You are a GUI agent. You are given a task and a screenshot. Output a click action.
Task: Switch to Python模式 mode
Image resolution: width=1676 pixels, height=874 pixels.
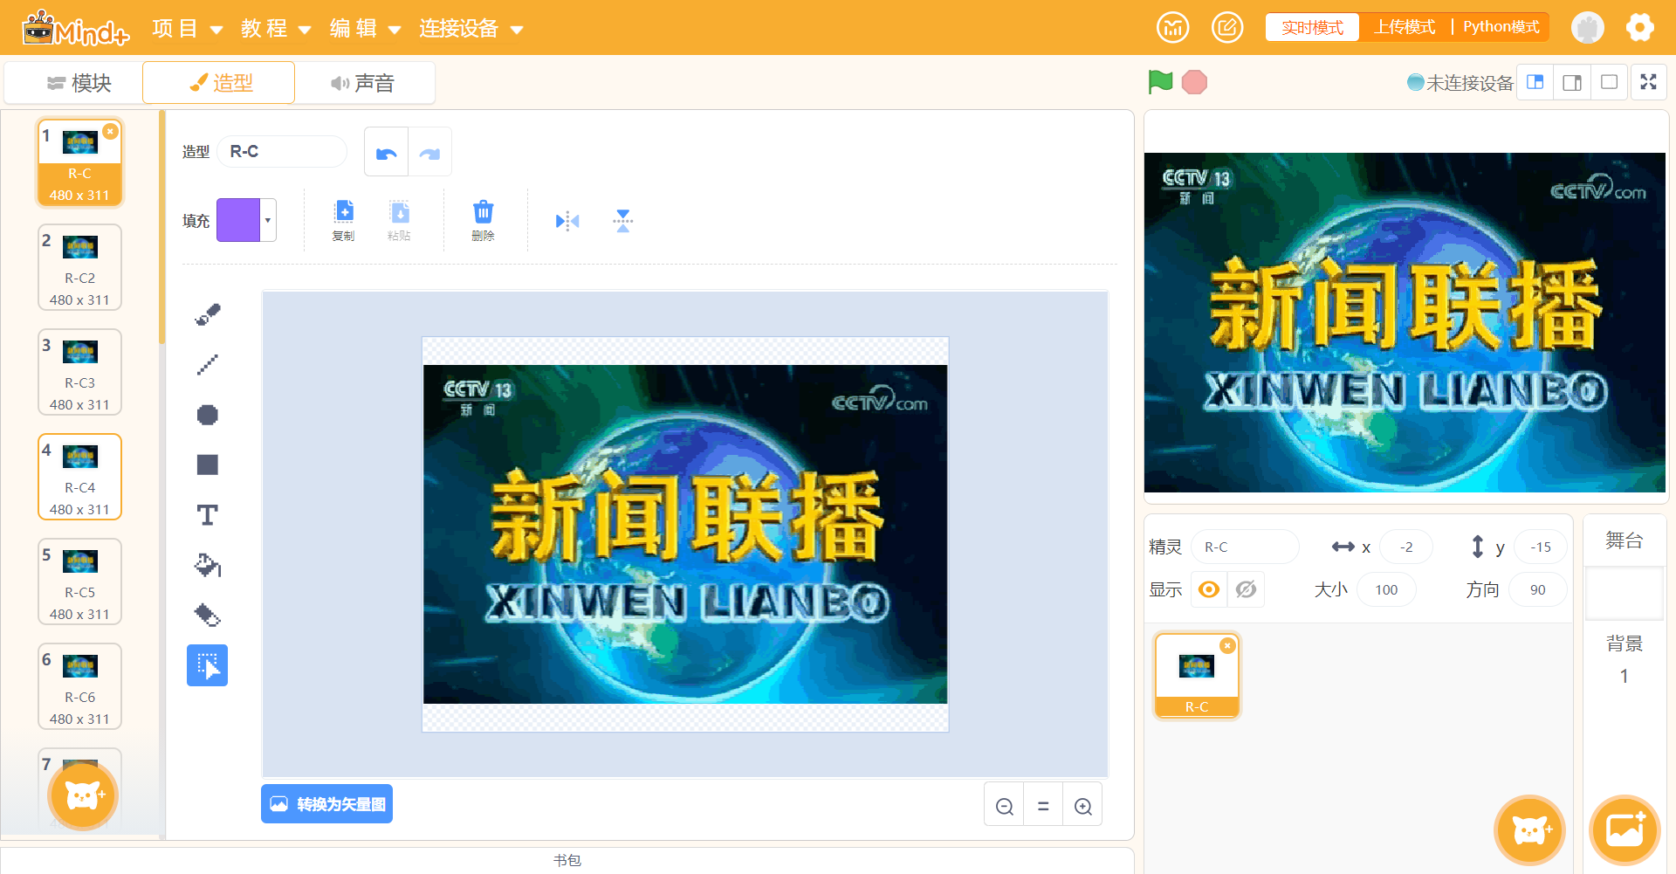point(1501,27)
